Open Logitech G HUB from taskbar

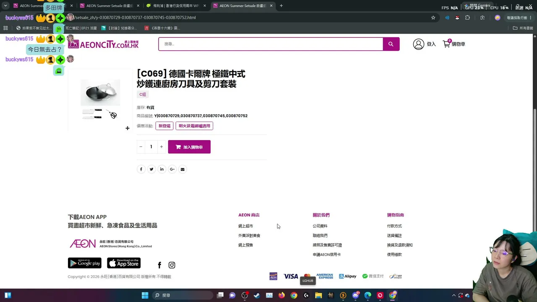pyautogui.click(x=306, y=295)
